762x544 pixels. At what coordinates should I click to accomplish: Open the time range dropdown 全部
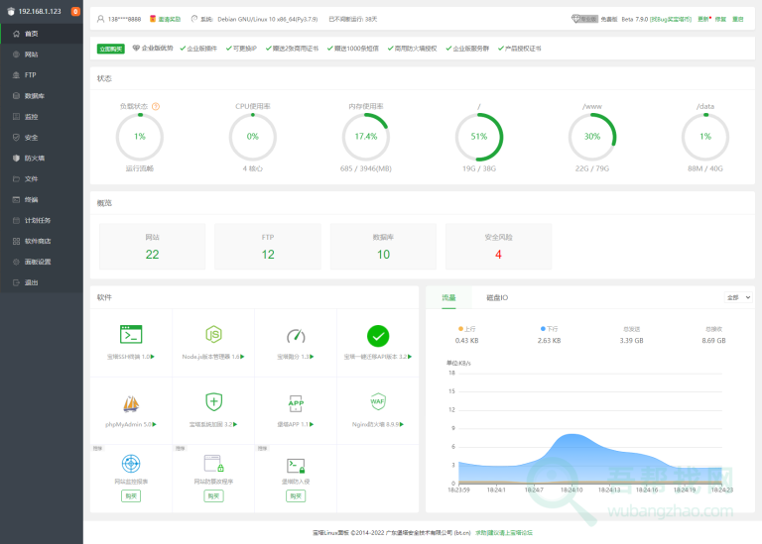coord(734,296)
